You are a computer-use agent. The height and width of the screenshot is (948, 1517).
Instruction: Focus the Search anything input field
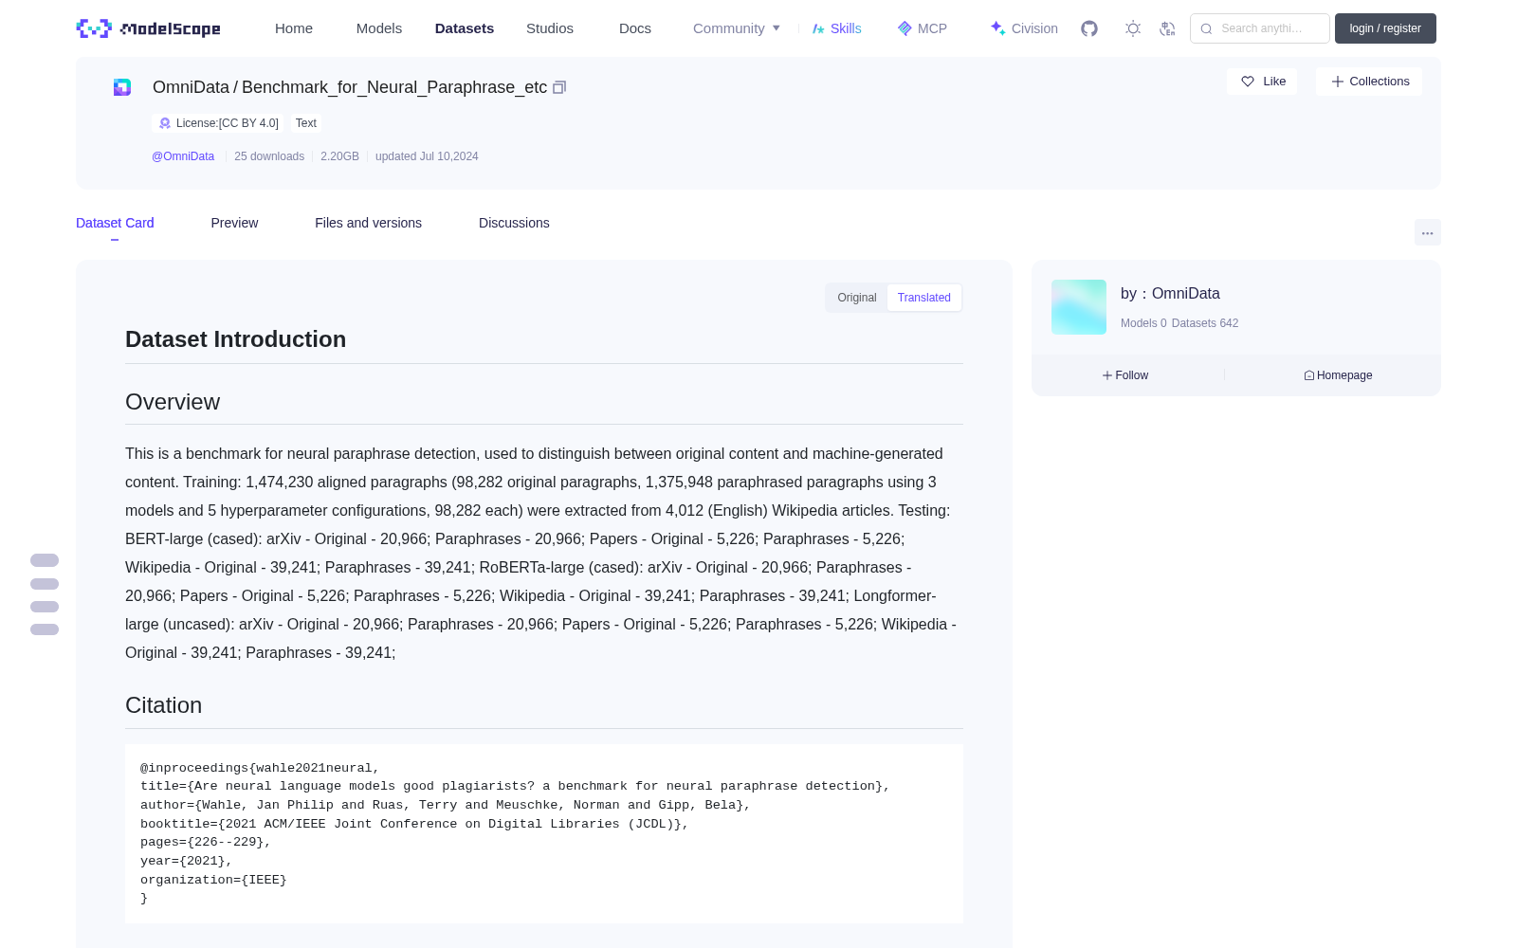1260,28
